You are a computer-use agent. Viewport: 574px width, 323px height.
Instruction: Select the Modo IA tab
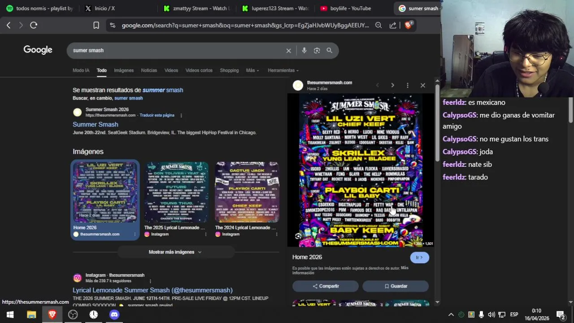click(x=81, y=70)
